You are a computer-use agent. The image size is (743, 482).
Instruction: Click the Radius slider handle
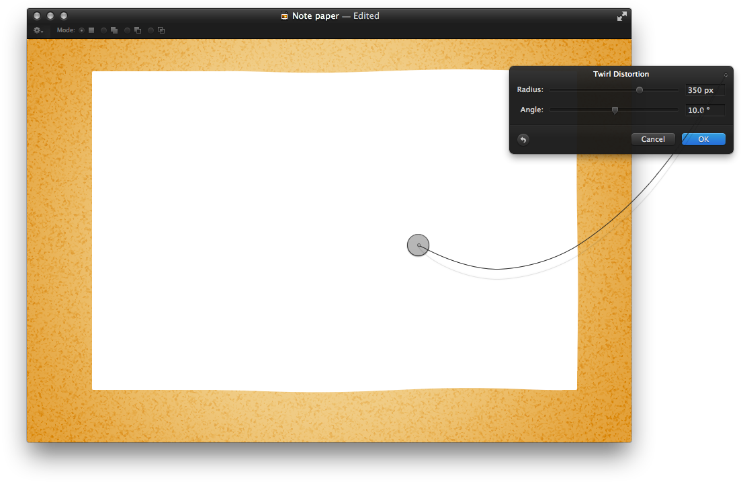(639, 89)
